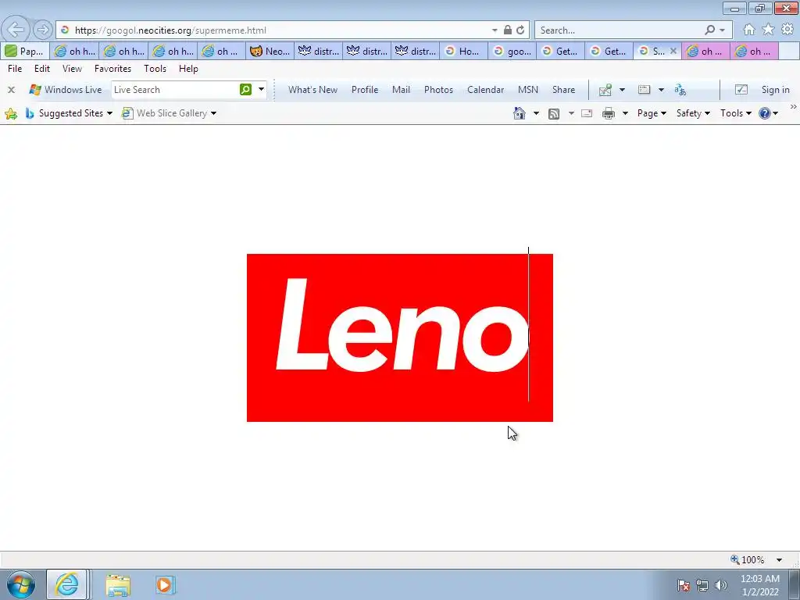800x600 pixels.
Task: Open the Home icon at top right
Action: [749, 30]
